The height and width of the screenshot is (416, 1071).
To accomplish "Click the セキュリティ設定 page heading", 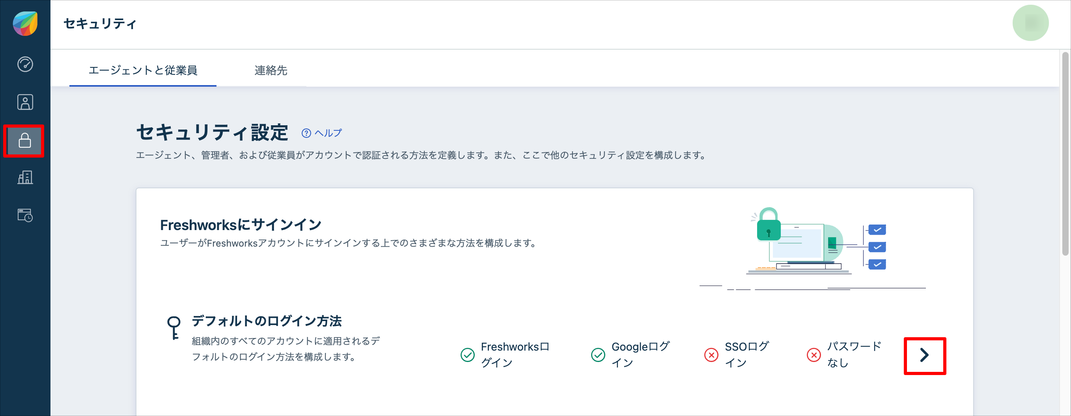I will (x=212, y=132).
